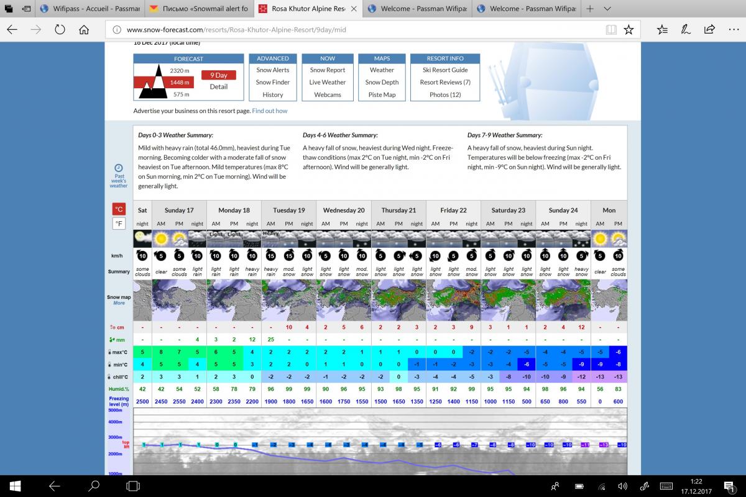Switch units to °F
746x497 pixels.
(x=118, y=223)
